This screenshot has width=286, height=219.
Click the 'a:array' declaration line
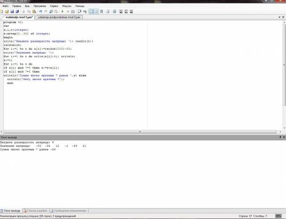(27, 34)
